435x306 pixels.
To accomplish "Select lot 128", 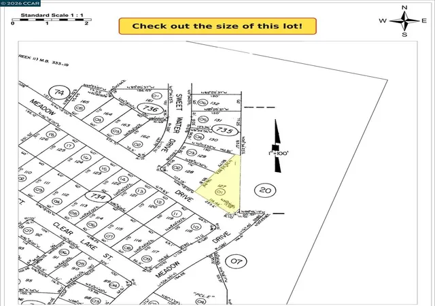I will (x=189, y=171).
